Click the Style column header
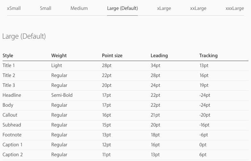The width and height of the screenshot is (251, 161). (x=8, y=56)
